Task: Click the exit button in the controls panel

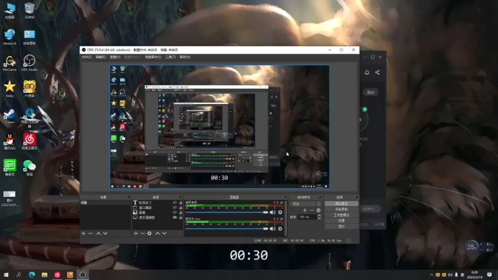Action: (x=341, y=226)
